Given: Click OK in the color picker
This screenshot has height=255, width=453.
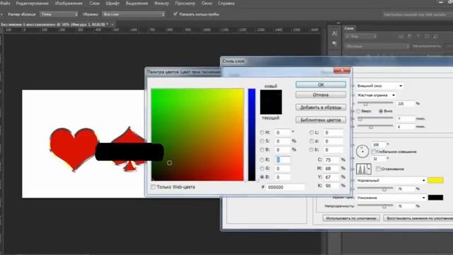Looking at the screenshot, I should 321,85.
